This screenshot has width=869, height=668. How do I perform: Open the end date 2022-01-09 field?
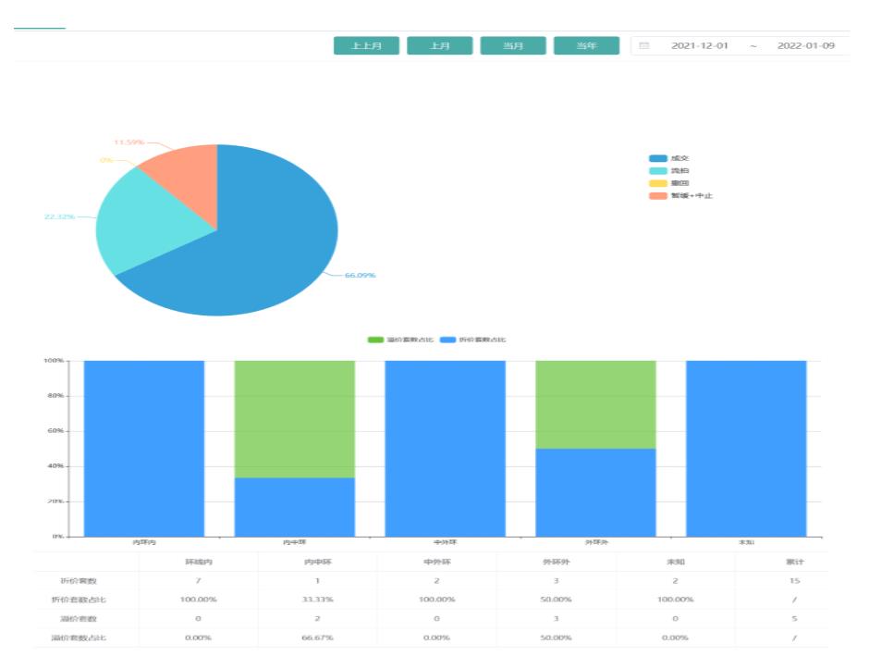click(805, 45)
